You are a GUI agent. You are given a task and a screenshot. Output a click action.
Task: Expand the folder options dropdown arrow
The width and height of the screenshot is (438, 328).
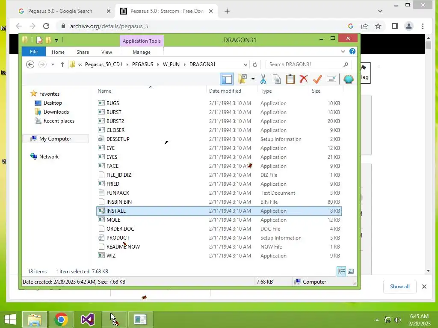pyautogui.click(x=253, y=79)
